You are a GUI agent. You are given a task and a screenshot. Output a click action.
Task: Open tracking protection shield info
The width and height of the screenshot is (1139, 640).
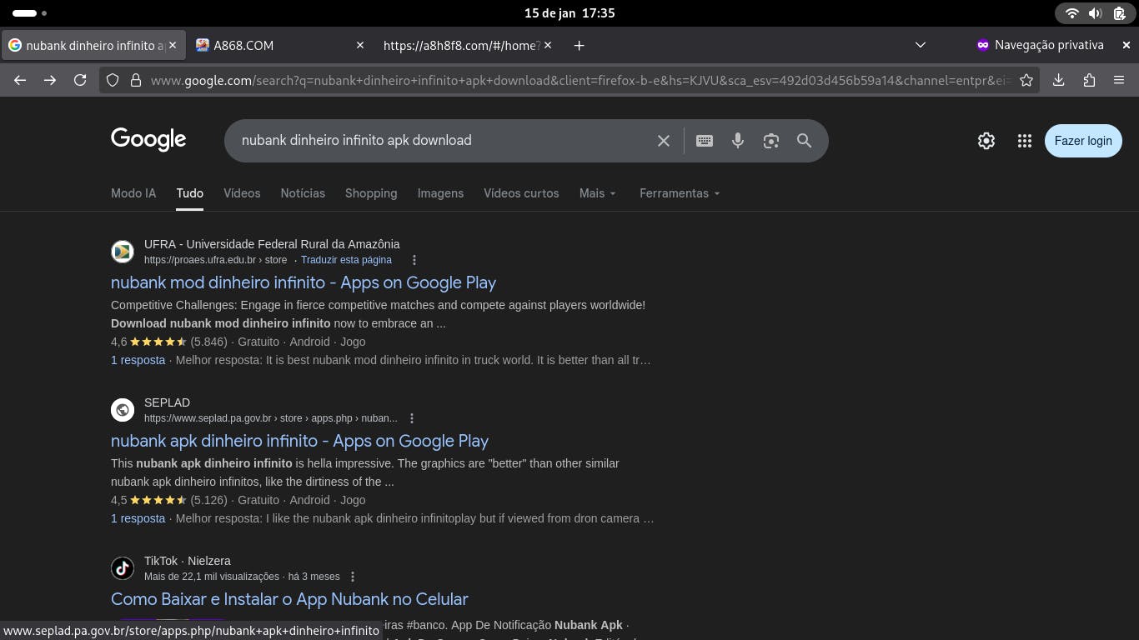pyautogui.click(x=112, y=80)
